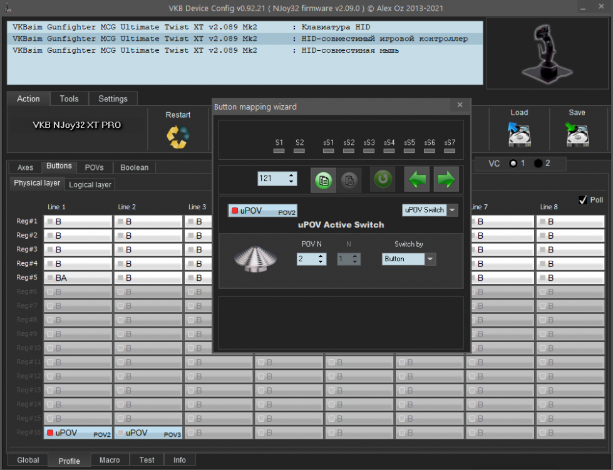Open the Profile bottom tab
Screen dimensions: 613x470
(70, 461)
